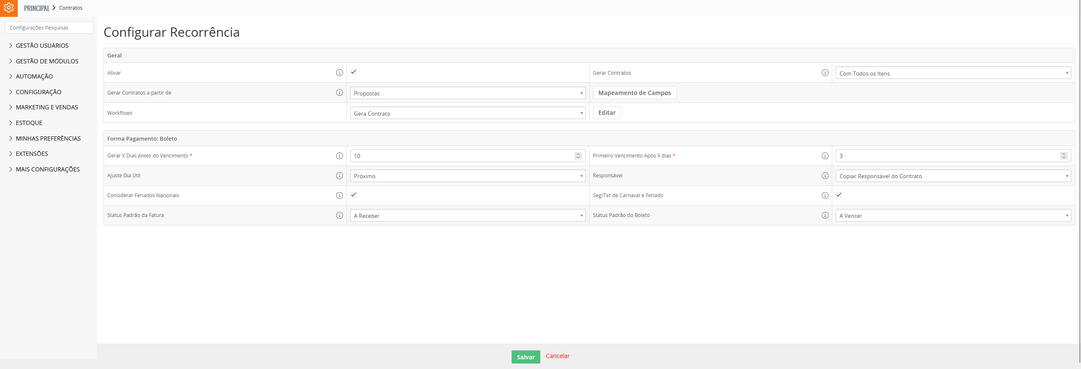View info for Gerar X Dias Antes do Vencimento

339,156
